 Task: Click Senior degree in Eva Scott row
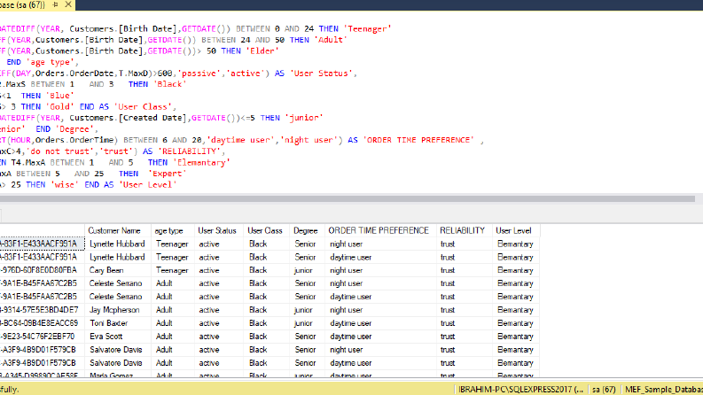click(x=307, y=337)
